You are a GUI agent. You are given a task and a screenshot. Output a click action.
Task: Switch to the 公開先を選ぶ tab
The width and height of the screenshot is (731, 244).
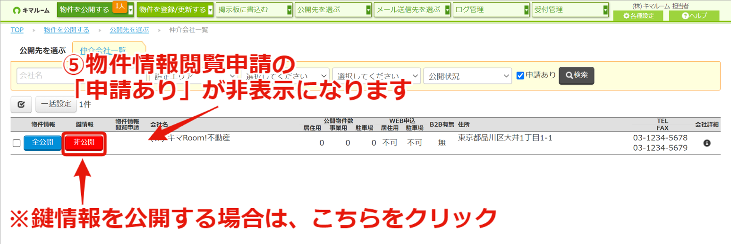pyautogui.click(x=42, y=50)
